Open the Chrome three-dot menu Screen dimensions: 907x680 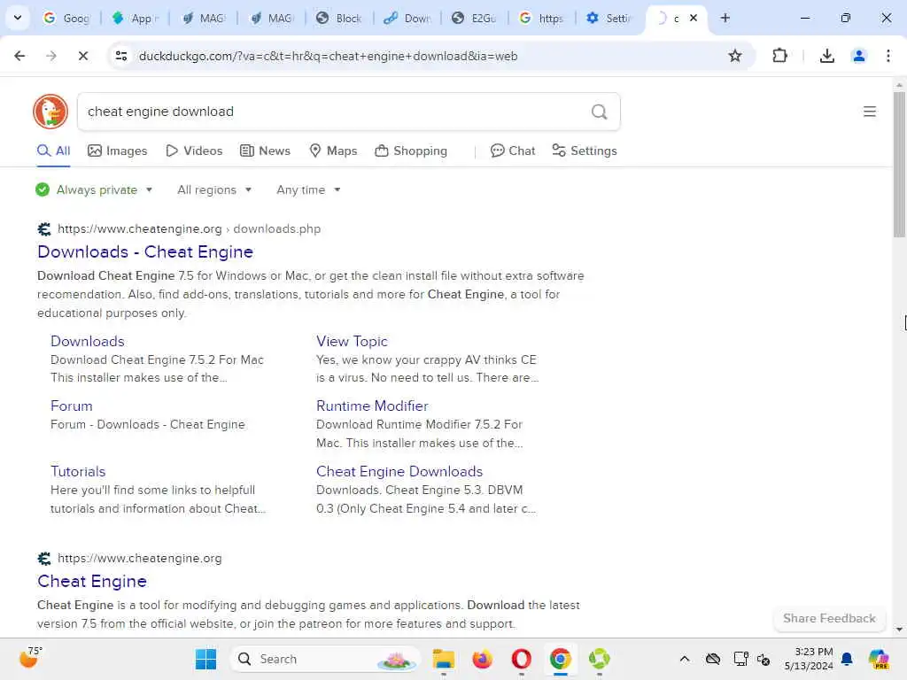tap(888, 56)
